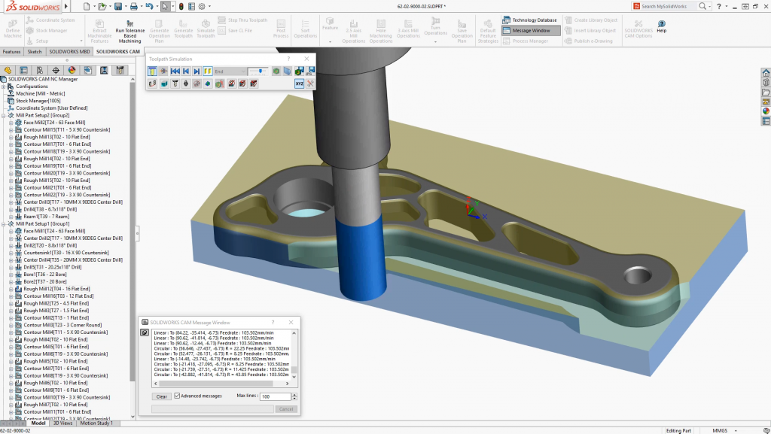Collapse the Mill Part Setup1 [Group1] node
771x434 pixels.
tap(4, 224)
